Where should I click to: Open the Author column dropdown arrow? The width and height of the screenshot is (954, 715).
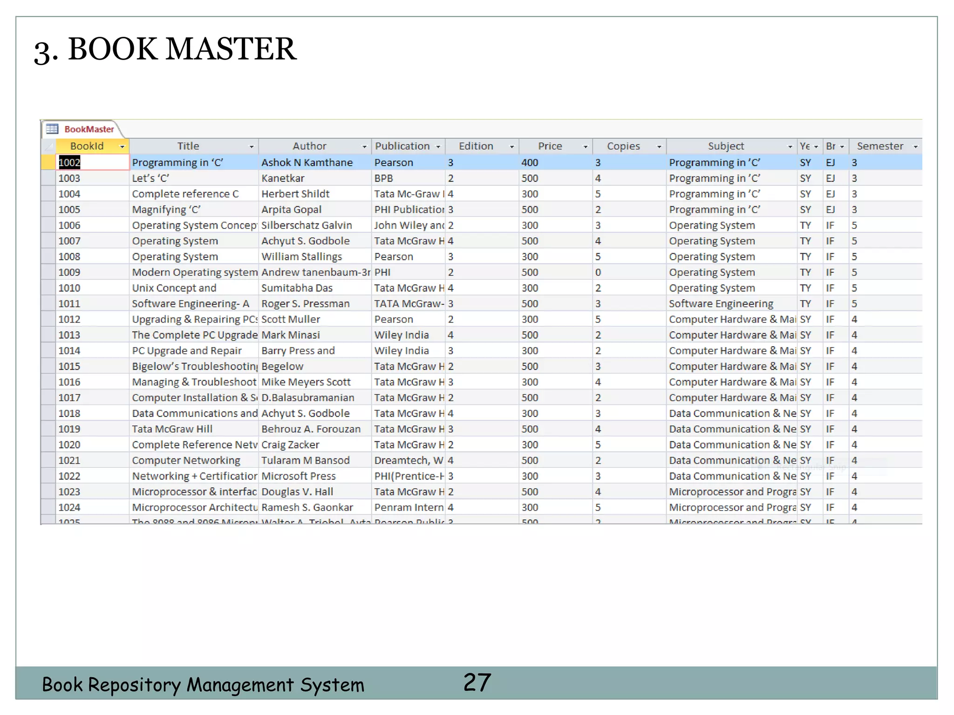[365, 147]
